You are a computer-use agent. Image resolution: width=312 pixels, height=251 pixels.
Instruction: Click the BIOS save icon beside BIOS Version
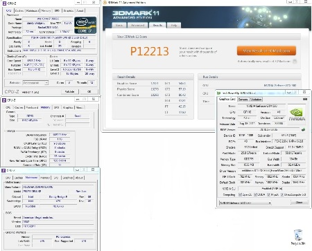click(303, 129)
